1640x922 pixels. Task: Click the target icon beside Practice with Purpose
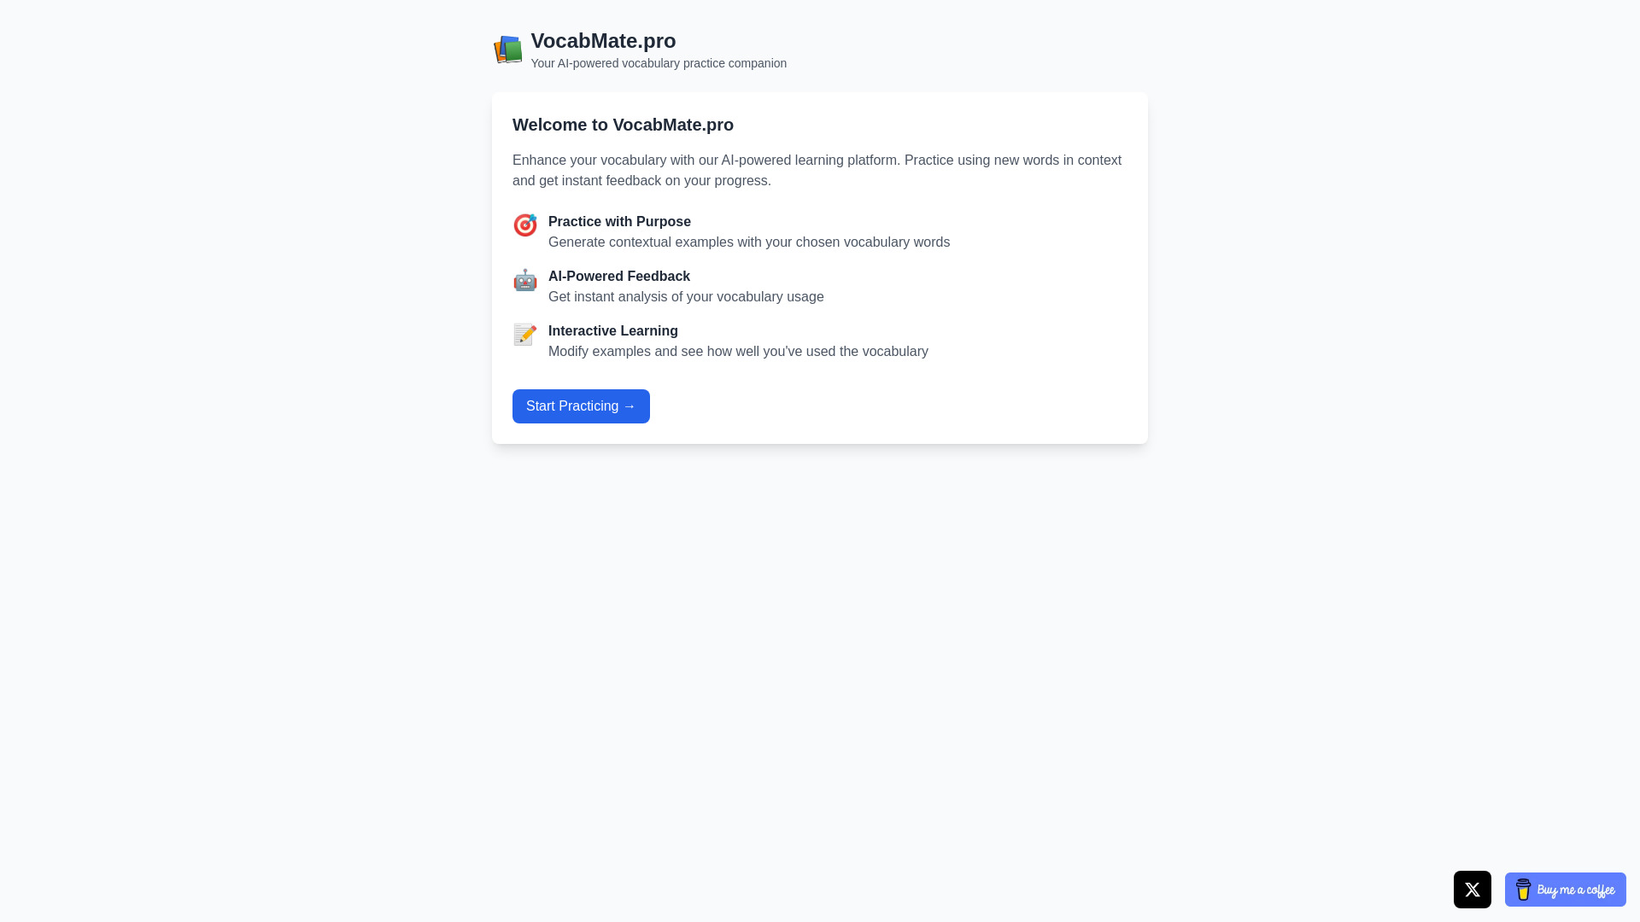coord(524,225)
